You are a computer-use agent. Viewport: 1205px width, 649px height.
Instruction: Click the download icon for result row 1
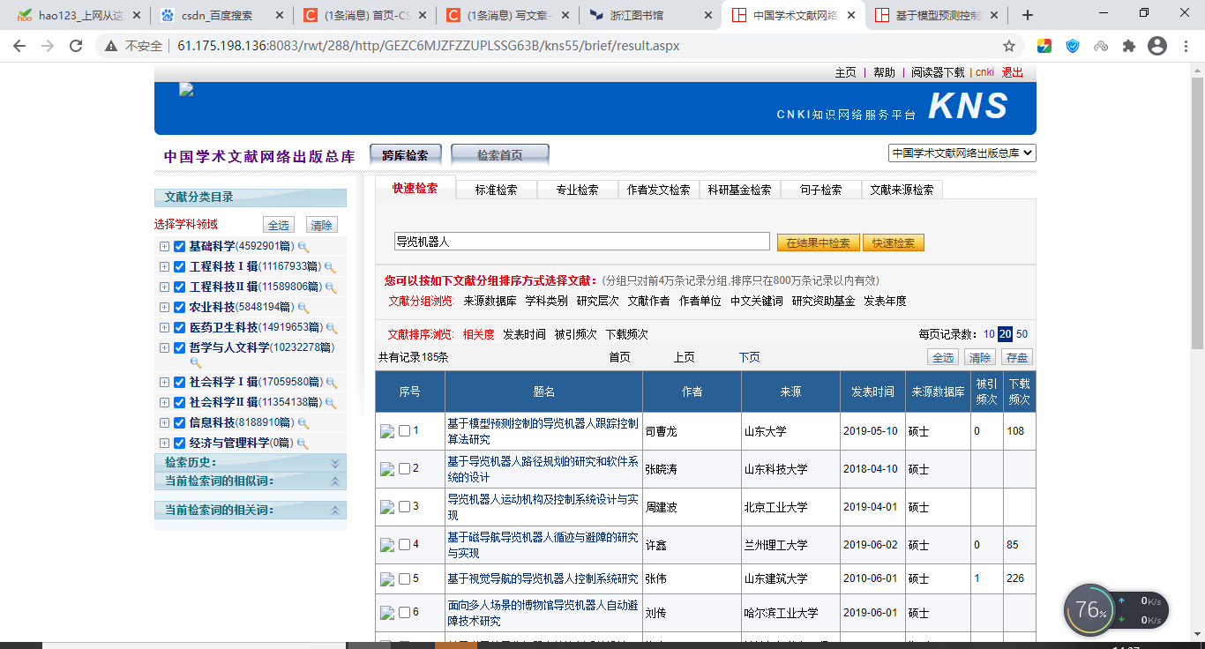pyautogui.click(x=387, y=431)
